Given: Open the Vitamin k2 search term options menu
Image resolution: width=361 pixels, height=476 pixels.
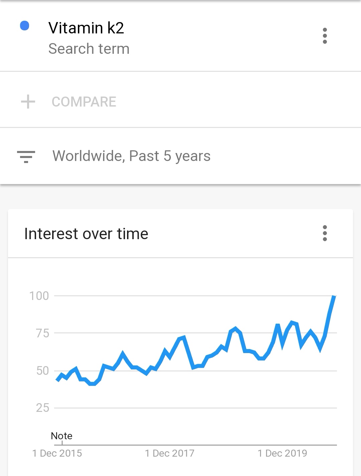Looking at the screenshot, I should tap(325, 36).
